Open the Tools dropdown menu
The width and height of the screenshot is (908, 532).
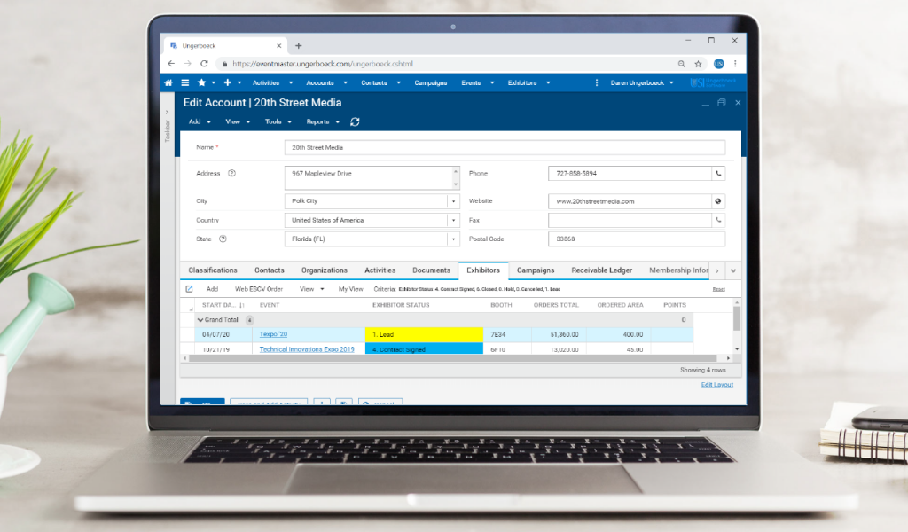278,121
